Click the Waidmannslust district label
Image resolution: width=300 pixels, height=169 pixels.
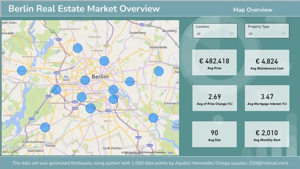pos(70,29)
